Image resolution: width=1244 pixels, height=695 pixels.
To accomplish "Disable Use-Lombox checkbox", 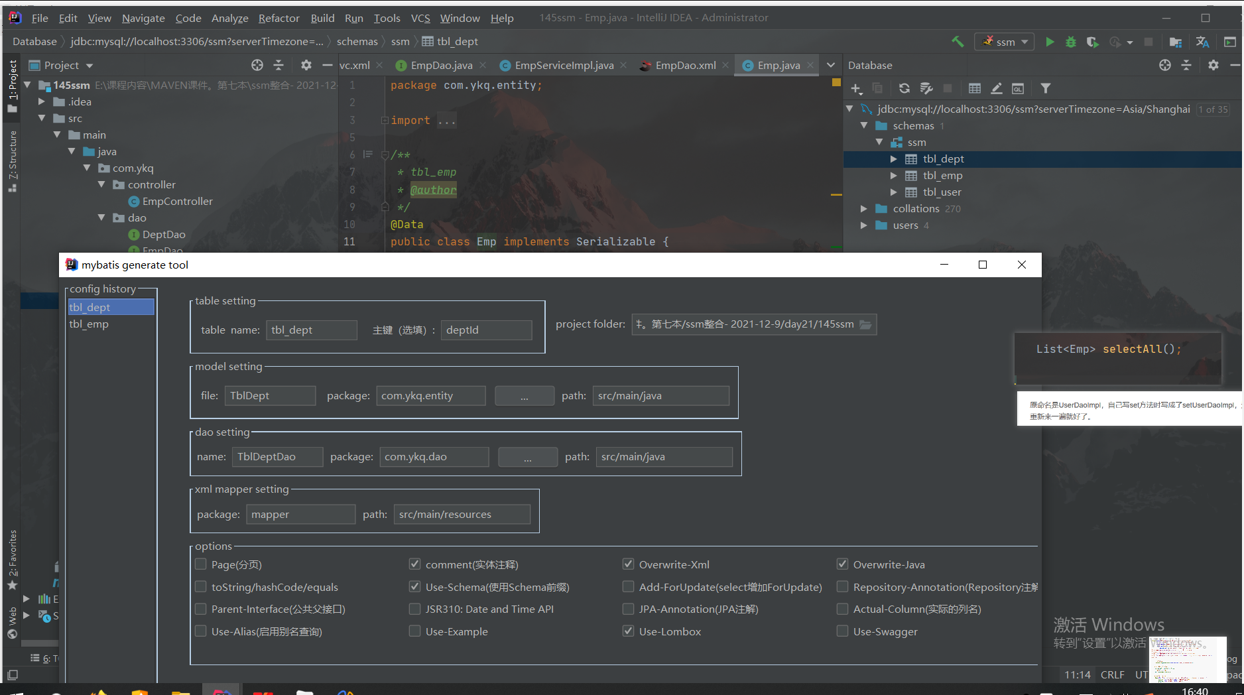I will (628, 631).
